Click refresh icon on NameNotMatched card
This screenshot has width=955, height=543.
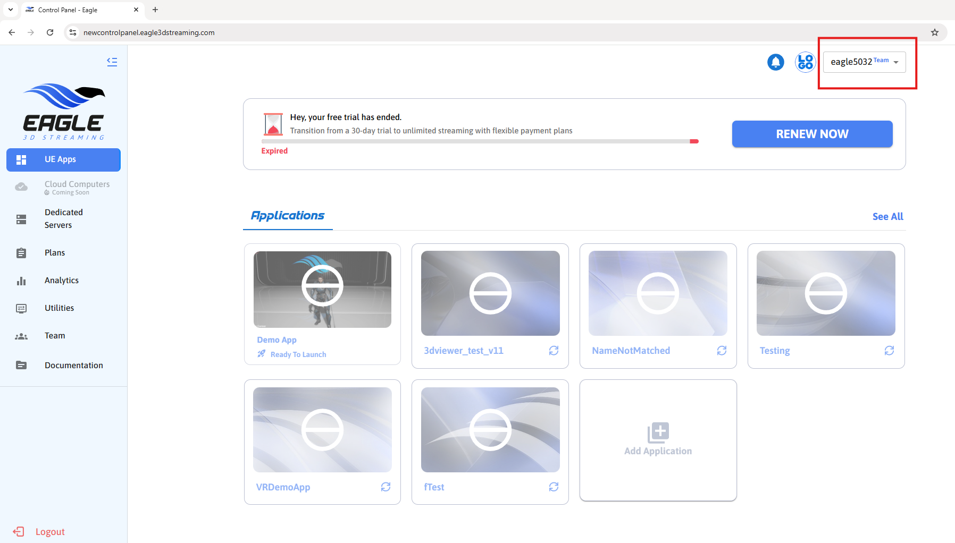(x=722, y=351)
